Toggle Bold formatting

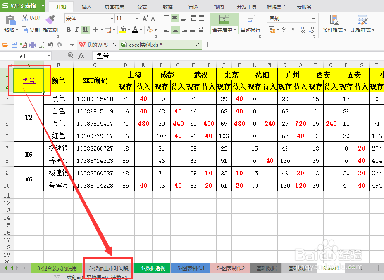(69, 30)
